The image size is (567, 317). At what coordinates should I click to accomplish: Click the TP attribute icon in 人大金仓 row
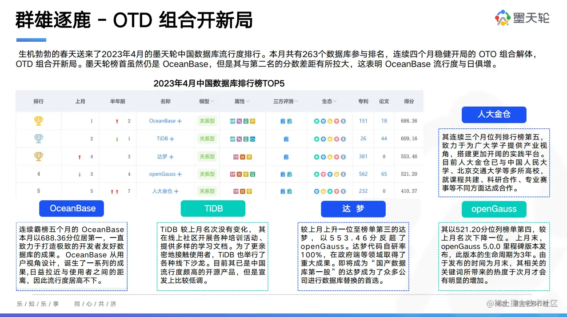tap(236, 191)
